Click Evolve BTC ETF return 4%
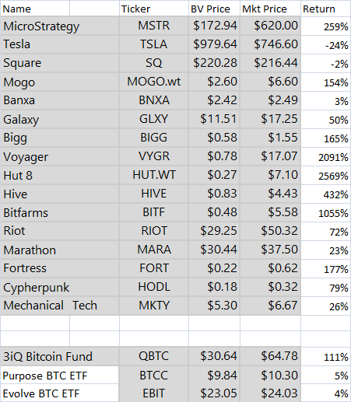 [325, 393]
